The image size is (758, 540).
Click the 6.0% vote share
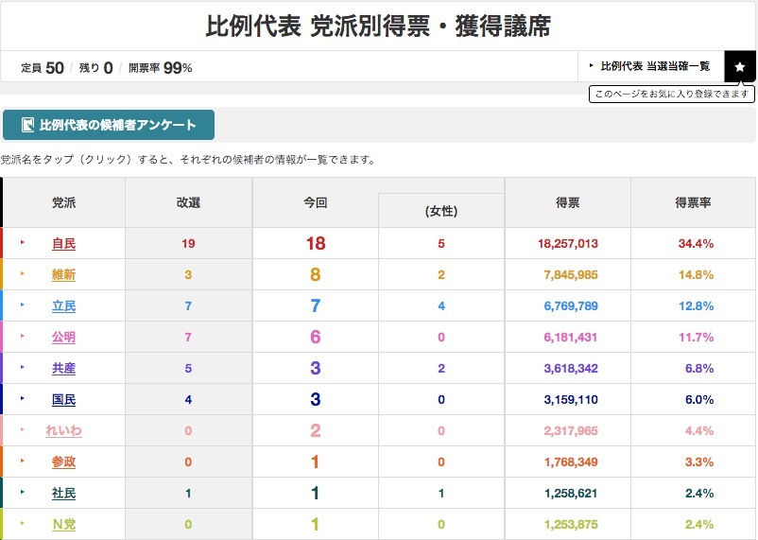pos(699,400)
